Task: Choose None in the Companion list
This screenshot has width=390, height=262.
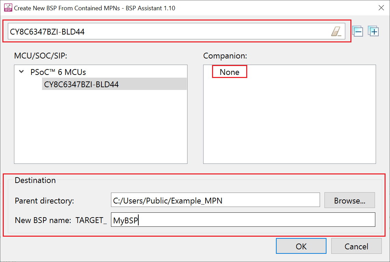Action: [x=229, y=72]
